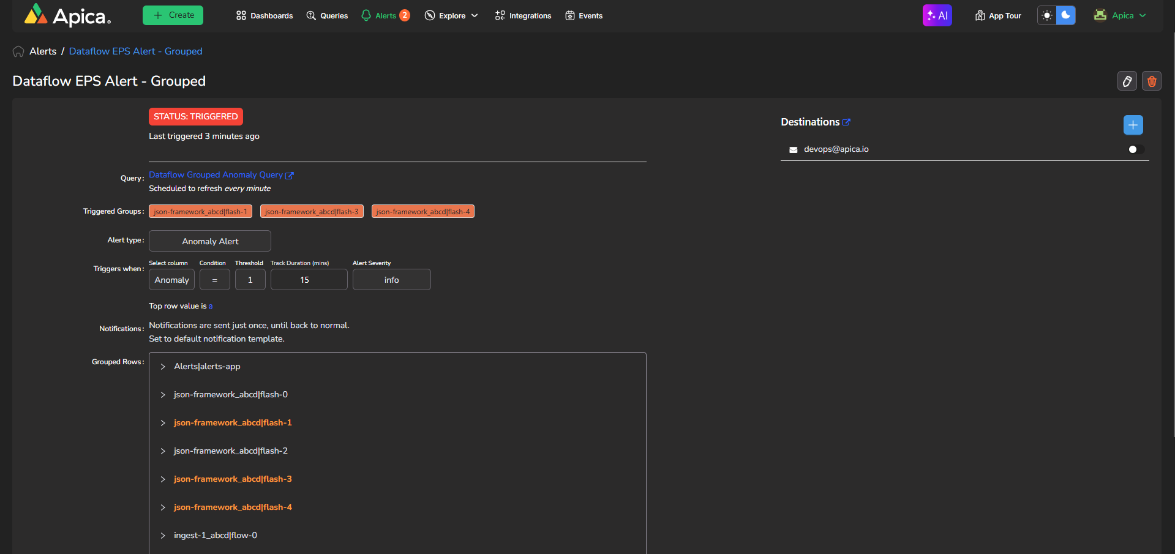The height and width of the screenshot is (554, 1175).
Task: Open Dataflow Grouped Anomaly Query link
Action: coord(216,175)
